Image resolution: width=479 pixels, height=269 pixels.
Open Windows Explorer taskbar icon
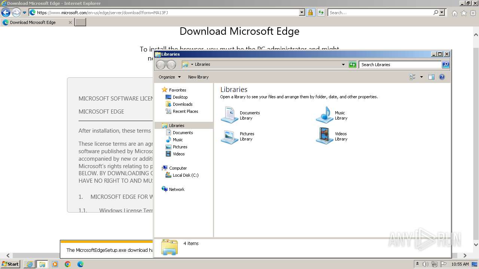[x=42, y=264]
